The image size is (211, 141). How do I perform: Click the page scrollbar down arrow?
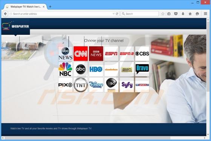point(208,134)
